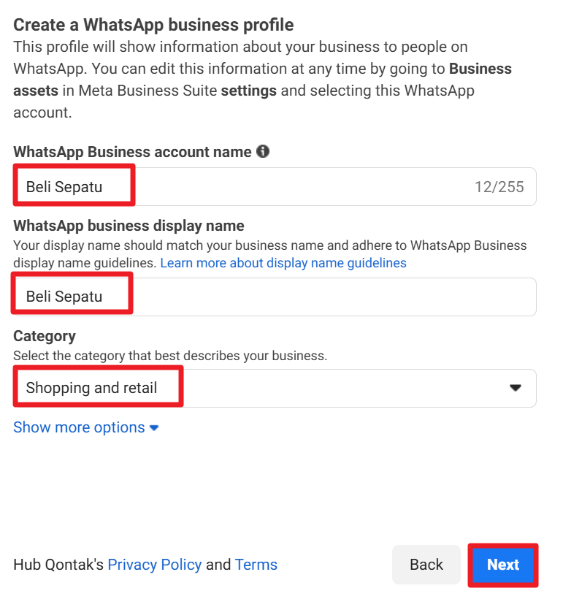
Task: Click the blue chevron after Show more options
Action: coord(154,428)
